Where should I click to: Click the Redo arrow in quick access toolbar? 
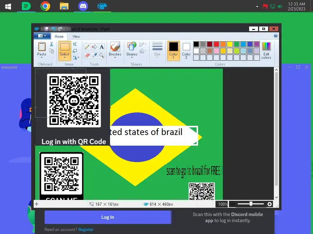click(x=60, y=29)
